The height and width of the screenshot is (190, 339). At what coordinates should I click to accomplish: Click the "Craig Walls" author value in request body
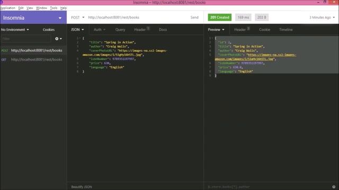tap(117, 46)
